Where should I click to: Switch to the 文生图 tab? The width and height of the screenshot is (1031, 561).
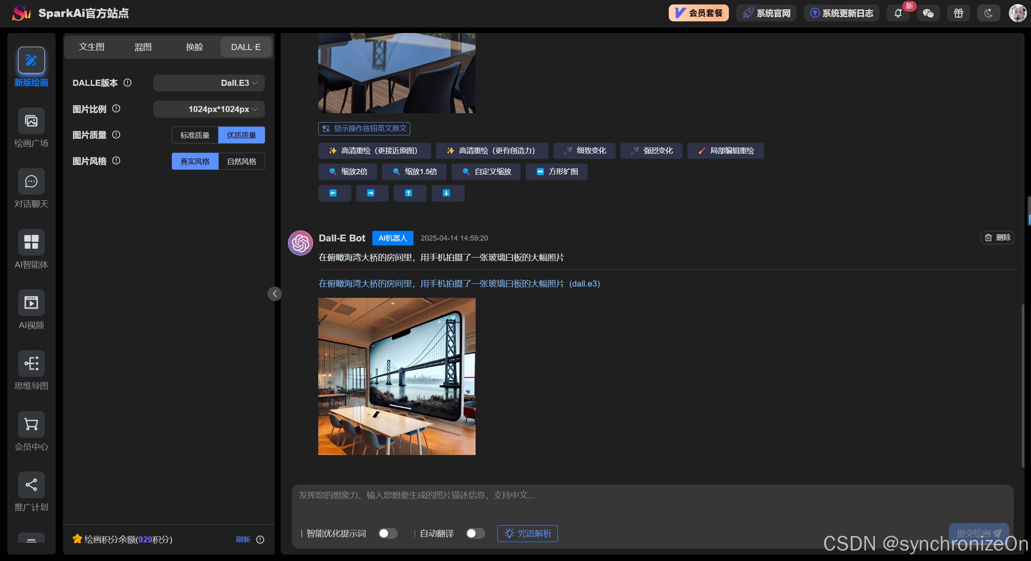click(x=92, y=47)
